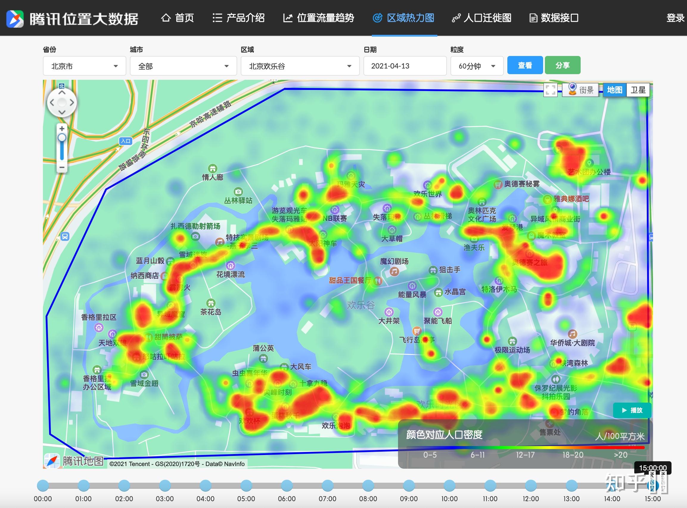Open the 首页 home menu item
687x508 pixels.
coord(178,18)
